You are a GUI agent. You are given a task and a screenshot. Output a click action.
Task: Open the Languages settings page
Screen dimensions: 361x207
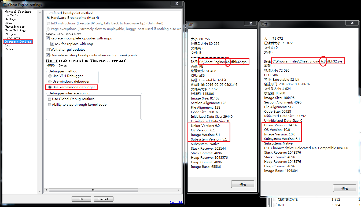click(12, 38)
